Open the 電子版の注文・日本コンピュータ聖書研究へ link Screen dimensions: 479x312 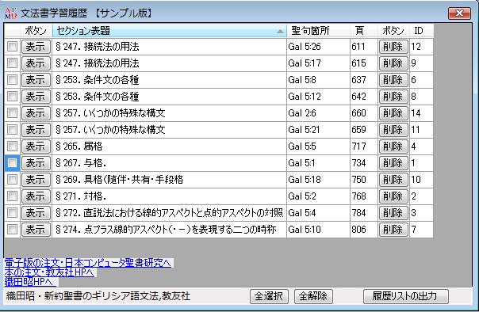point(88,263)
